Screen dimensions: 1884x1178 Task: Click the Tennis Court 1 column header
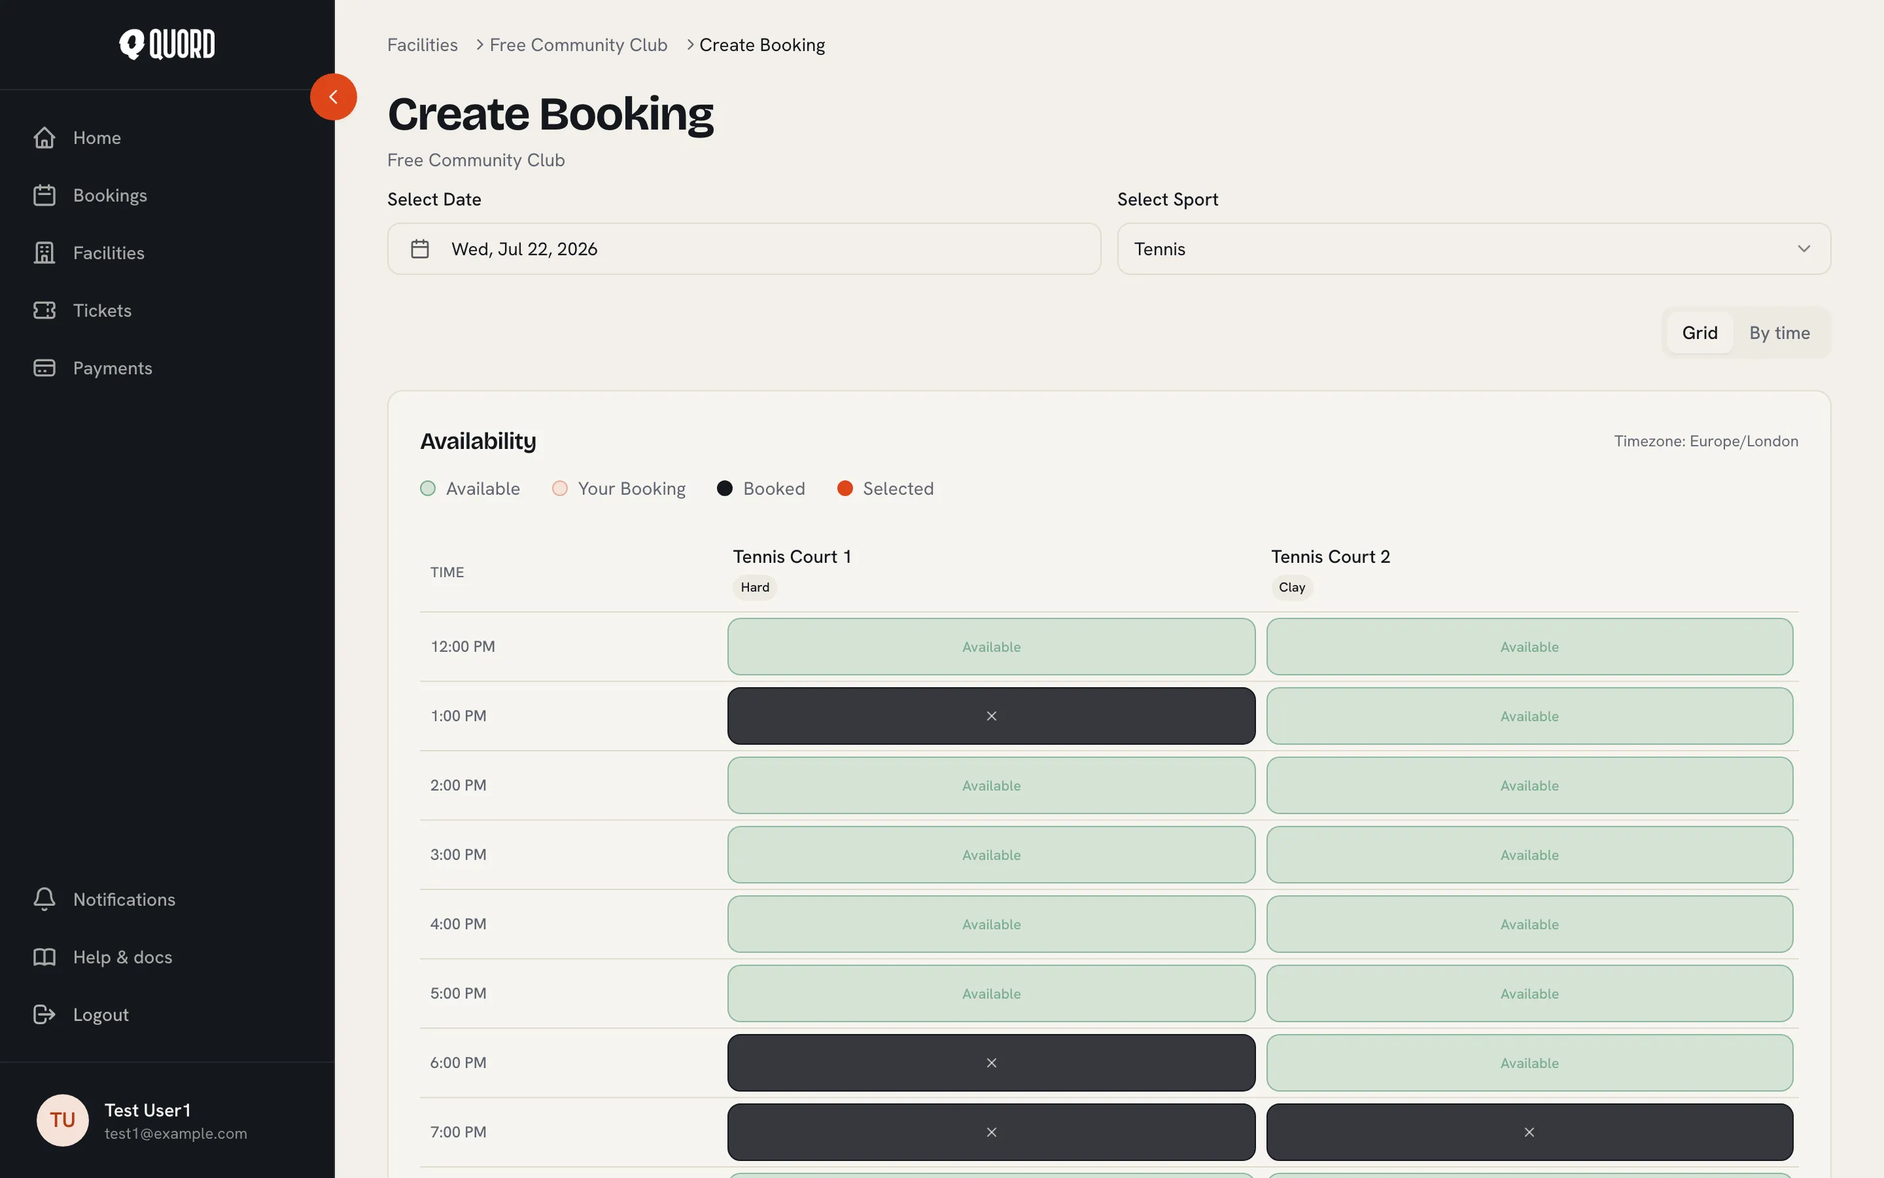(792, 557)
